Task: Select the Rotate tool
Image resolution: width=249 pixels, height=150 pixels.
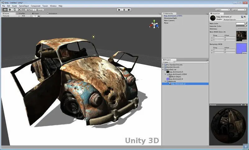Action: (15, 10)
